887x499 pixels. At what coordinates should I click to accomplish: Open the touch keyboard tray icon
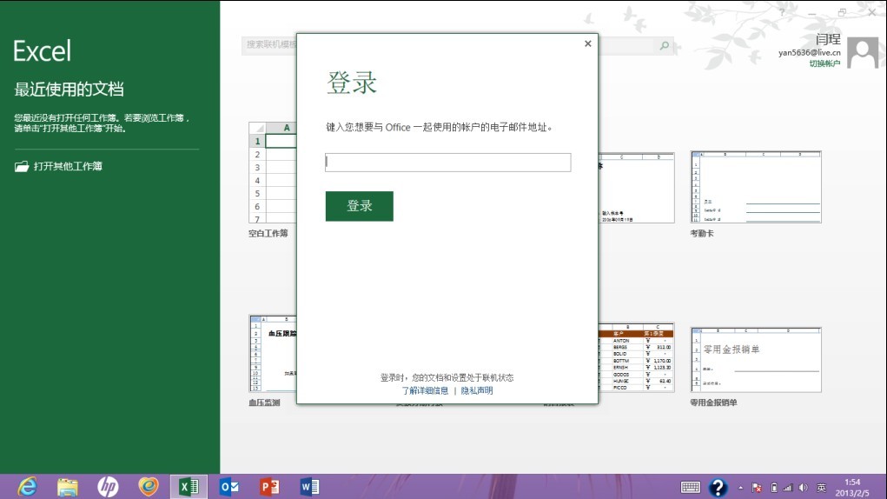pos(690,487)
